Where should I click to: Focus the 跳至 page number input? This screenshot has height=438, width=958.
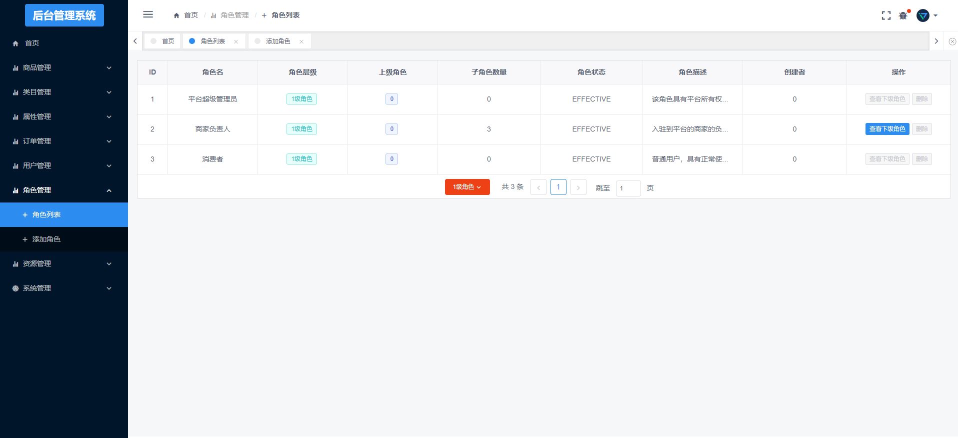tap(628, 188)
